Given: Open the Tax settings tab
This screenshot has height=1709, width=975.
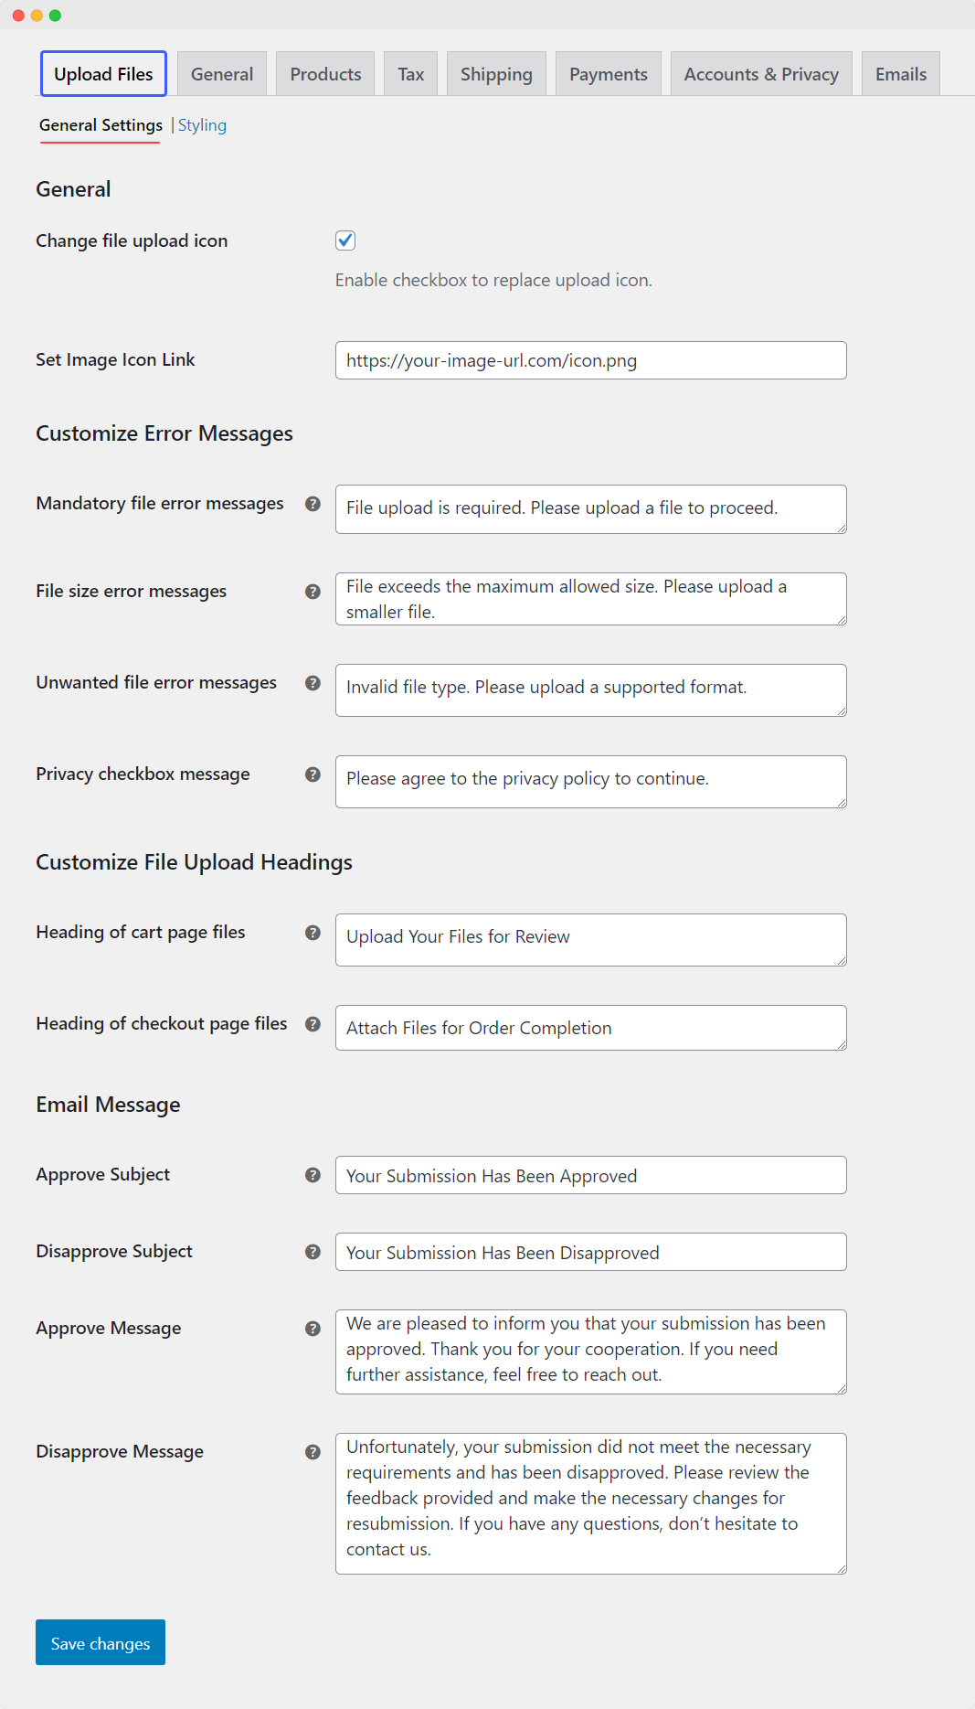Looking at the screenshot, I should [x=410, y=73].
